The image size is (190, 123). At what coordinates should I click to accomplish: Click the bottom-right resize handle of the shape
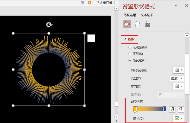coord(84,106)
